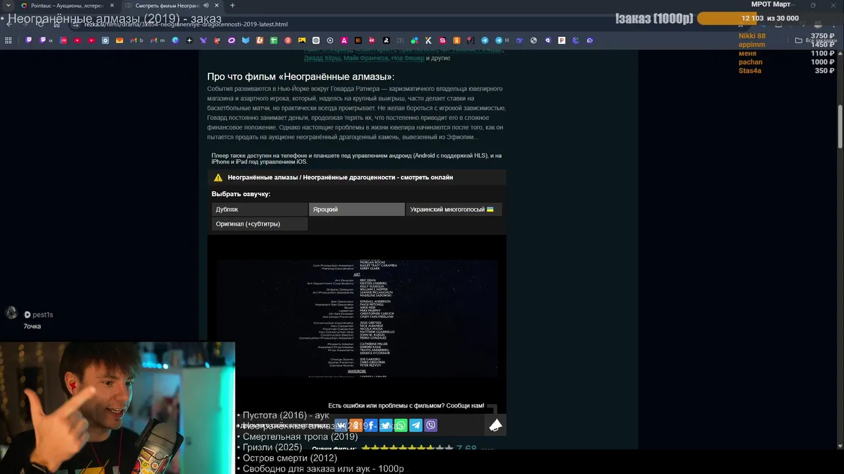Expand the tab search dropdown arrow
Screen dimensions: 844x474
(7, 5)
